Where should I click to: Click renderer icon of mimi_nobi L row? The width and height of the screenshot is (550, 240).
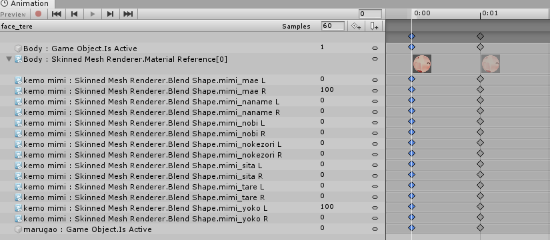coord(18,123)
